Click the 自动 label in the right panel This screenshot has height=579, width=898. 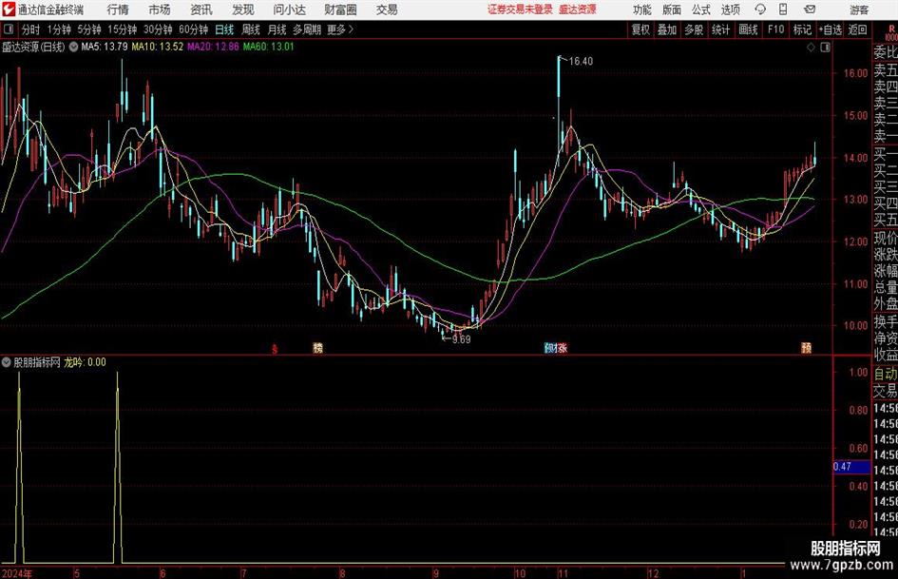[x=886, y=374]
